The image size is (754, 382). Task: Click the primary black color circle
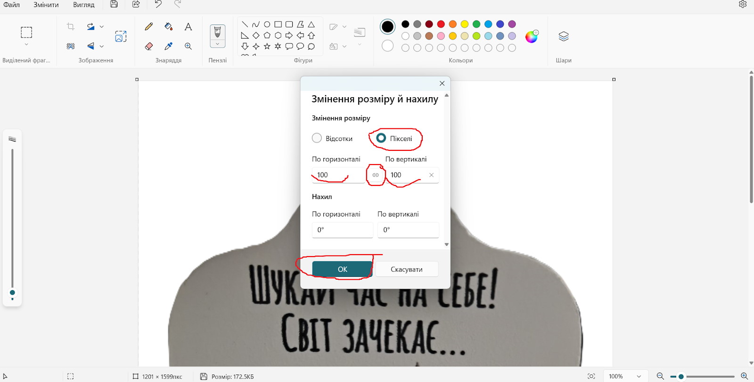coord(388,27)
